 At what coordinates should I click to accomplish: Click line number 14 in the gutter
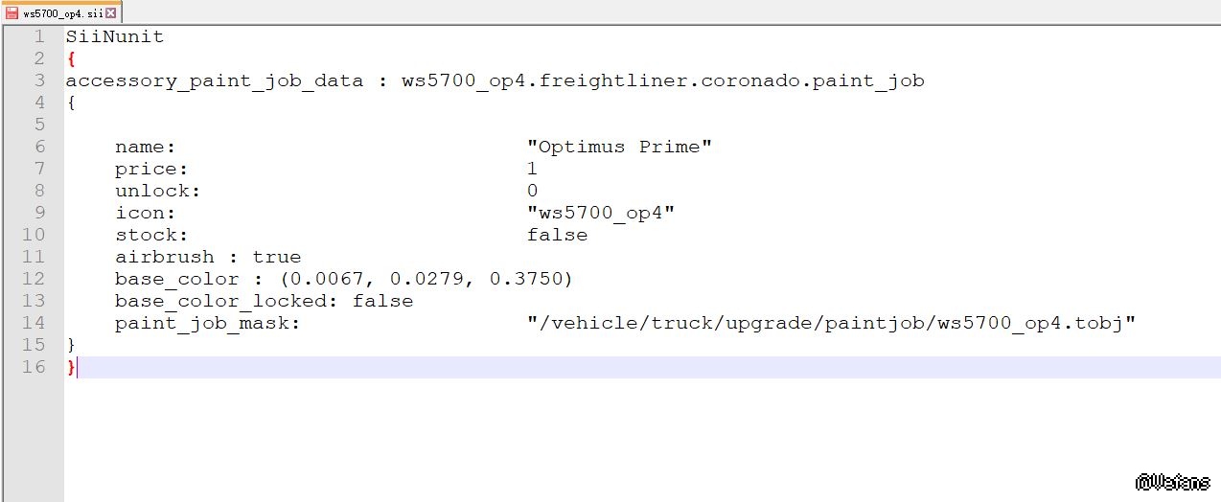pos(34,323)
